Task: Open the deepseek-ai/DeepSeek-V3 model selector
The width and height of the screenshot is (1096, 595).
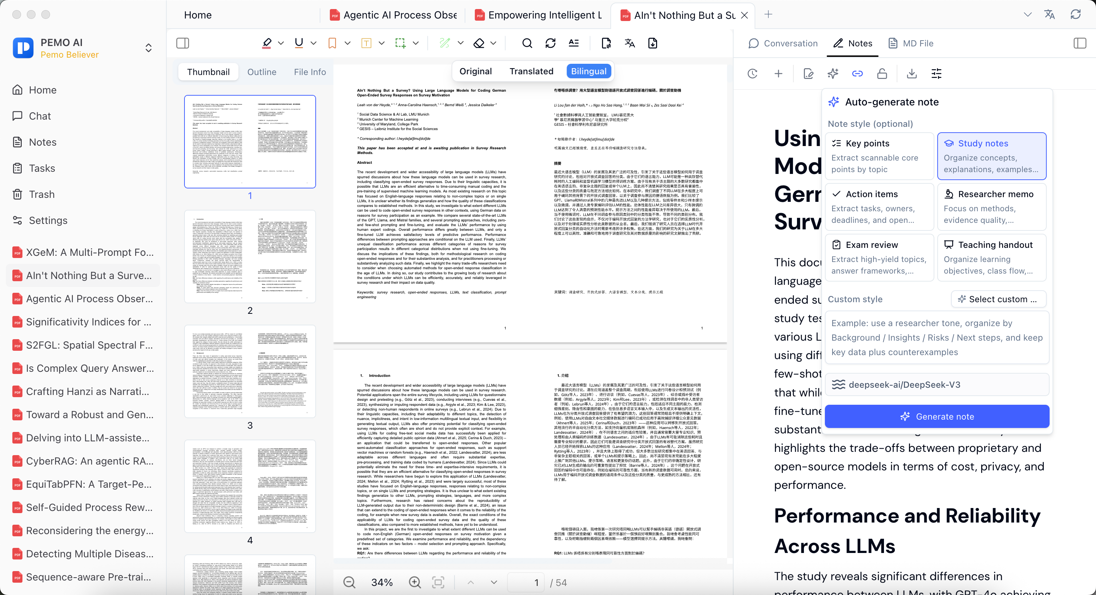Action: click(x=937, y=384)
